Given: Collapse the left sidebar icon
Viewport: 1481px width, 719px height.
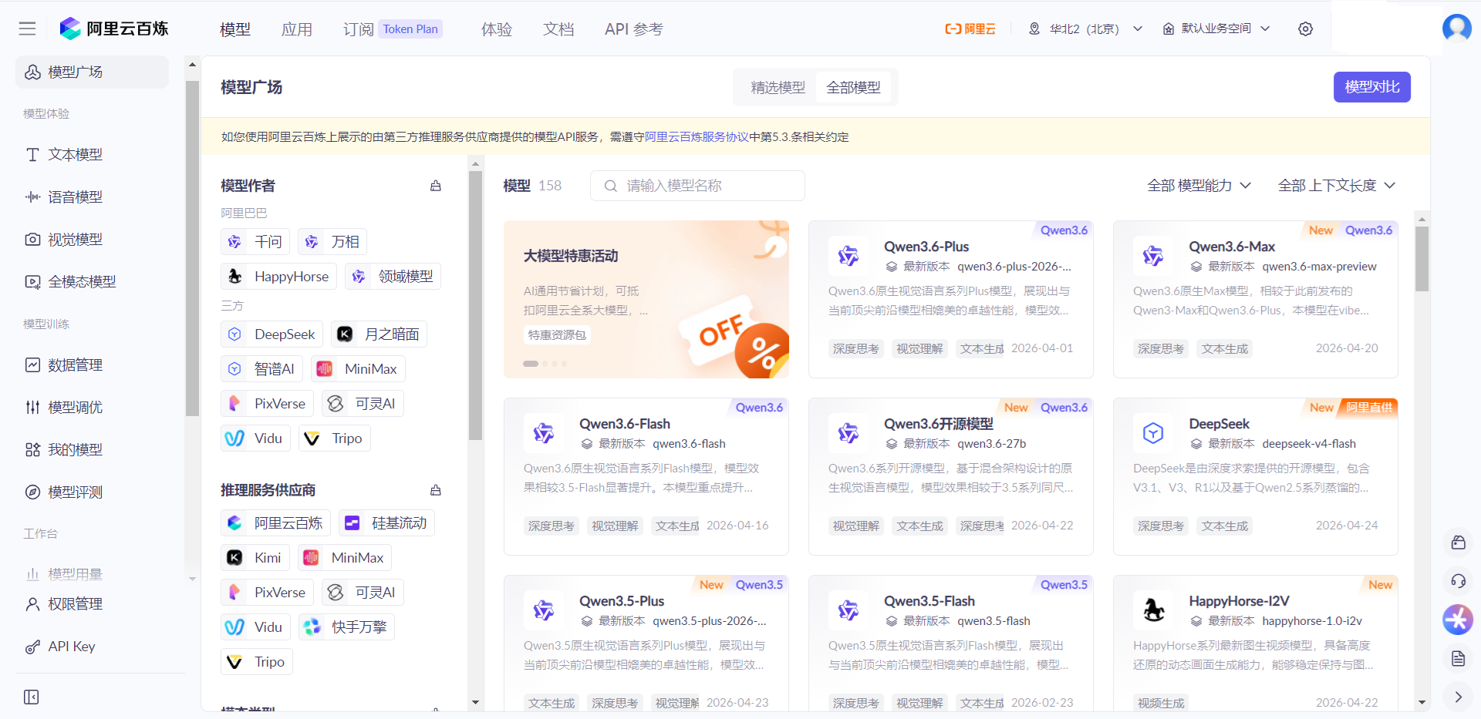Looking at the screenshot, I should point(32,697).
